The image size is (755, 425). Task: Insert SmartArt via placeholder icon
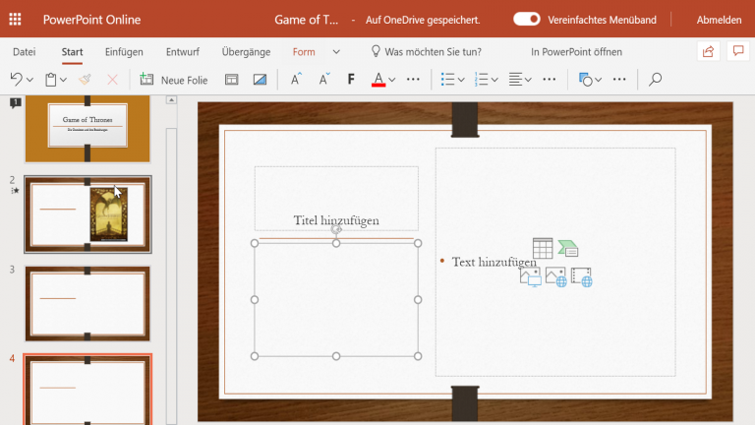coord(568,248)
